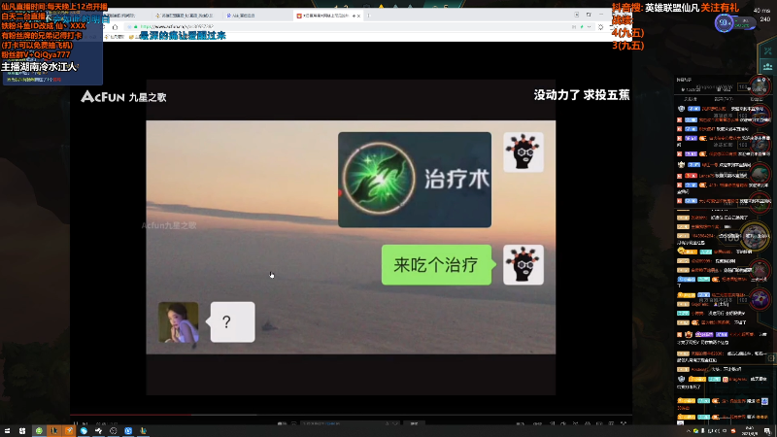The image size is (777, 437).
Task: Open the friends icon in the game client
Action: click(767, 66)
